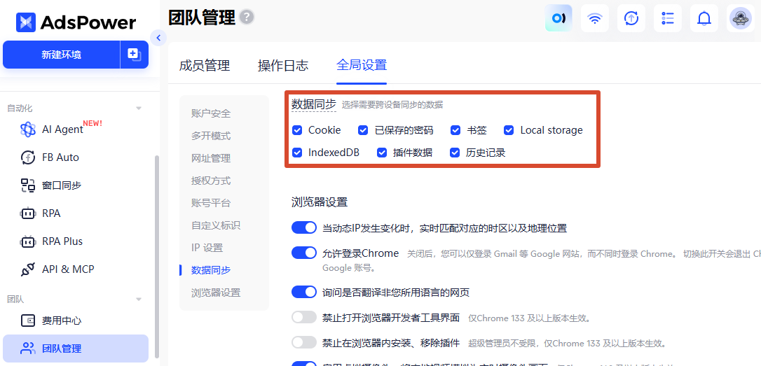Go to 多开模式 settings section
The image size is (761, 366).
211,136
